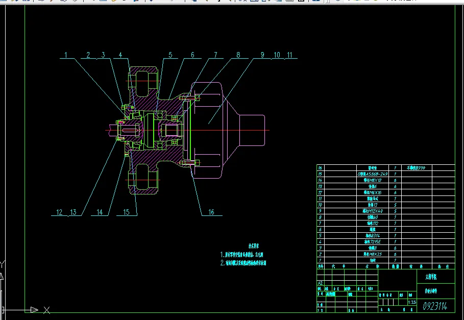This screenshot has width=464, height=320.
Task: Pick quantity 5 in the M12X40 row
Action: pos(395,211)
